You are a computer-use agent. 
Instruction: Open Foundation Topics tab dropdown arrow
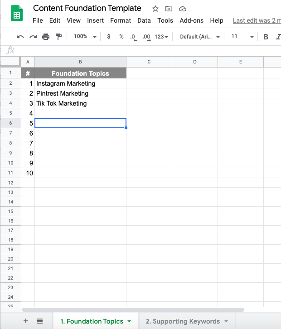(x=129, y=321)
